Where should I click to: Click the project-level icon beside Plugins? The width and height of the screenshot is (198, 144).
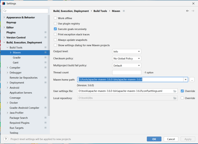point(45,32)
